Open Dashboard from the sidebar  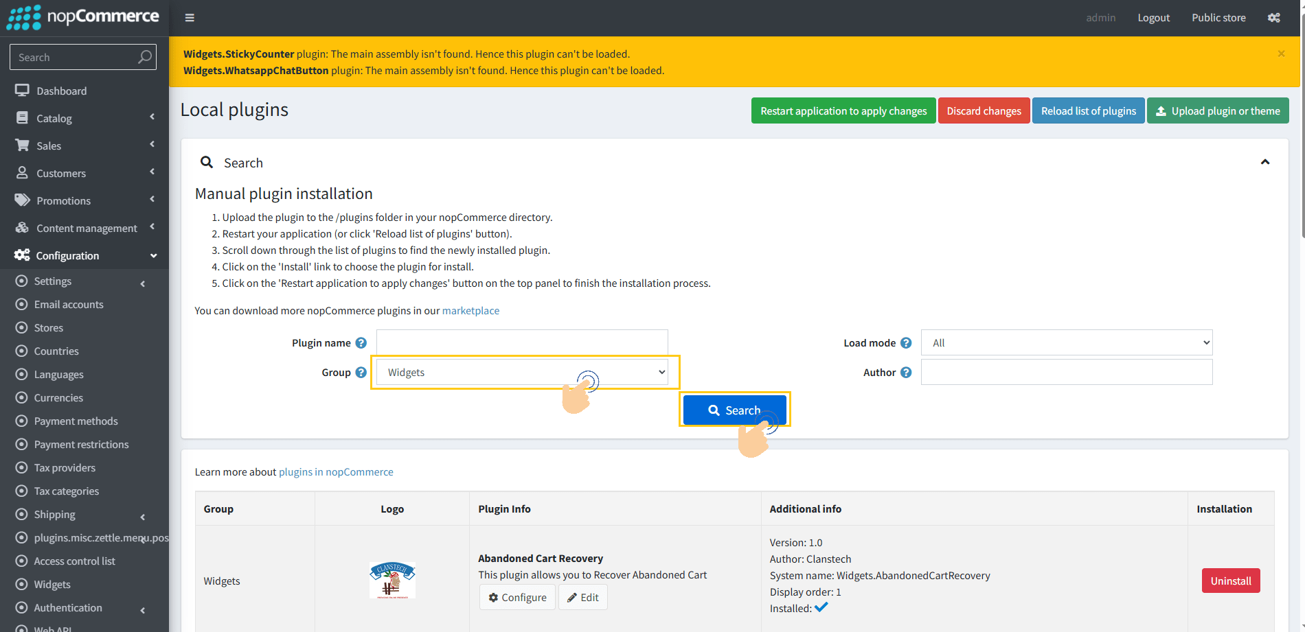click(x=61, y=91)
